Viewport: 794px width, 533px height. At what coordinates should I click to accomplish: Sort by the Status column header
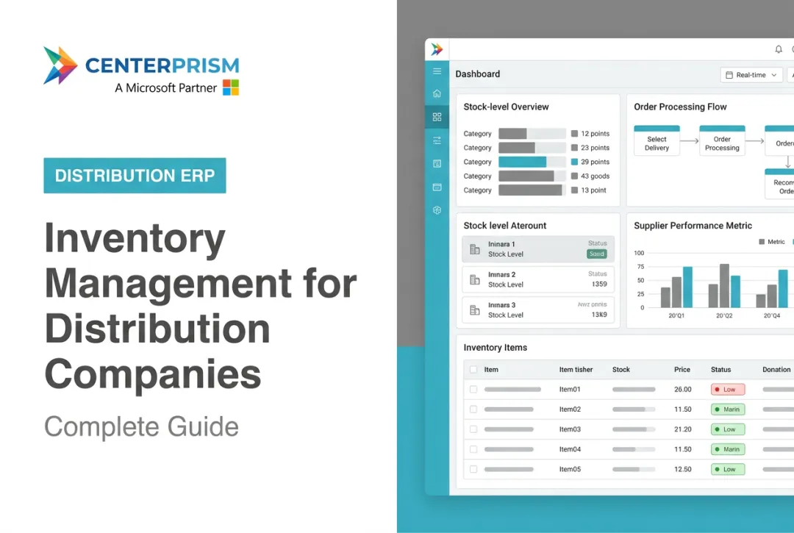pyautogui.click(x=720, y=370)
